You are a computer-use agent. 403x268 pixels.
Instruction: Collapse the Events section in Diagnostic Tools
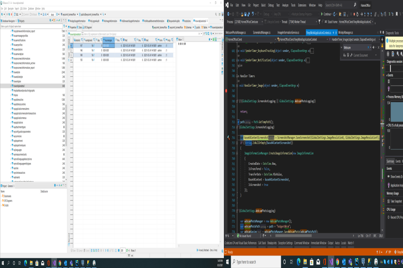pos(388,76)
